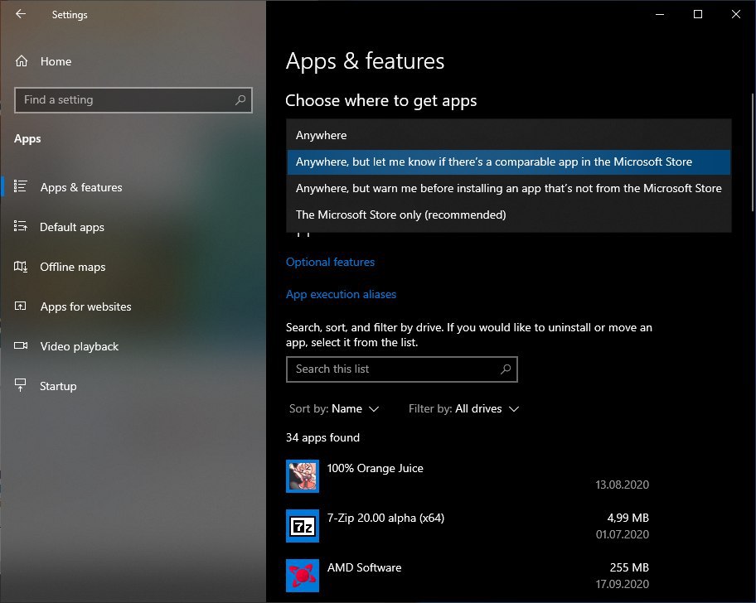This screenshot has width=756, height=603.
Task: Click the 4,99 MB size value
Action: coord(628,519)
